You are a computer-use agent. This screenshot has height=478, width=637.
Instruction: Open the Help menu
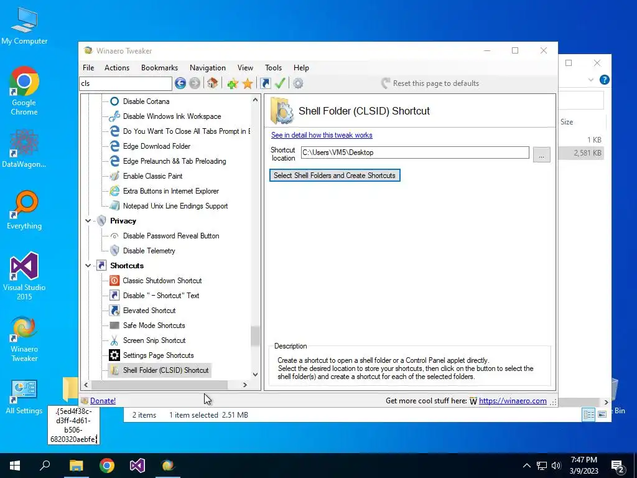[x=301, y=68]
